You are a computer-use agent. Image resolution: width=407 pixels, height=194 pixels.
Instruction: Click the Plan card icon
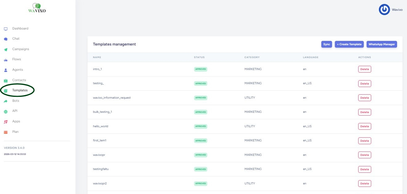tap(5, 132)
